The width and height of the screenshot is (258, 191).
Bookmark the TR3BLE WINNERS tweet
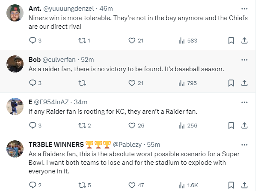coord(231,185)
